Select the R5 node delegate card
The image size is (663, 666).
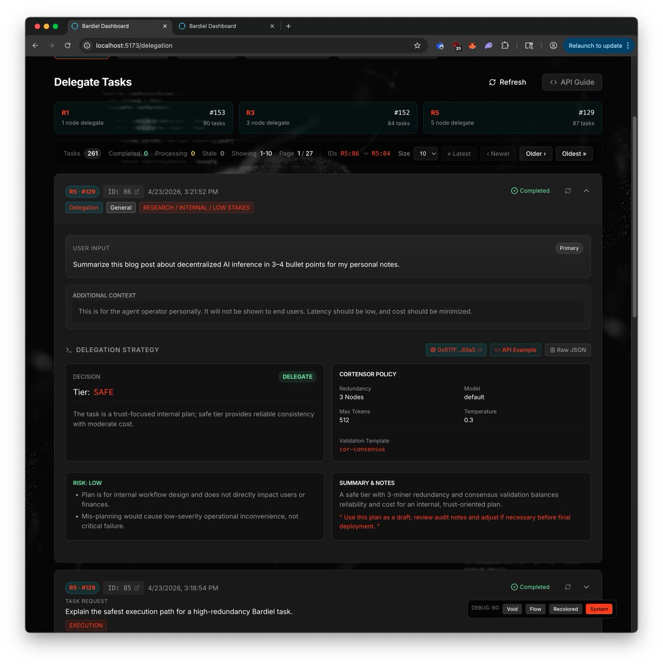click(x=512, y=118)
